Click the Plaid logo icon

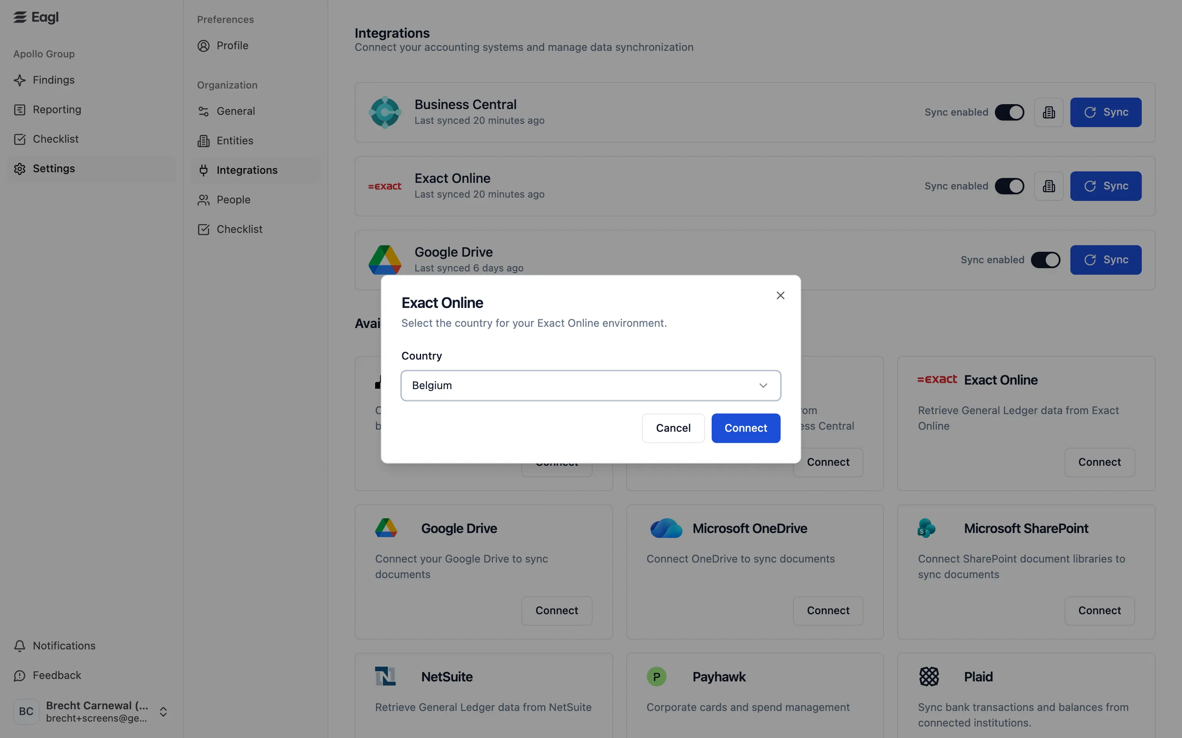click(929, 676)
